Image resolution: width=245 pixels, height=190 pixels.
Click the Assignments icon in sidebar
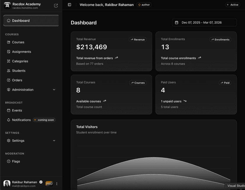click(9, 52)
